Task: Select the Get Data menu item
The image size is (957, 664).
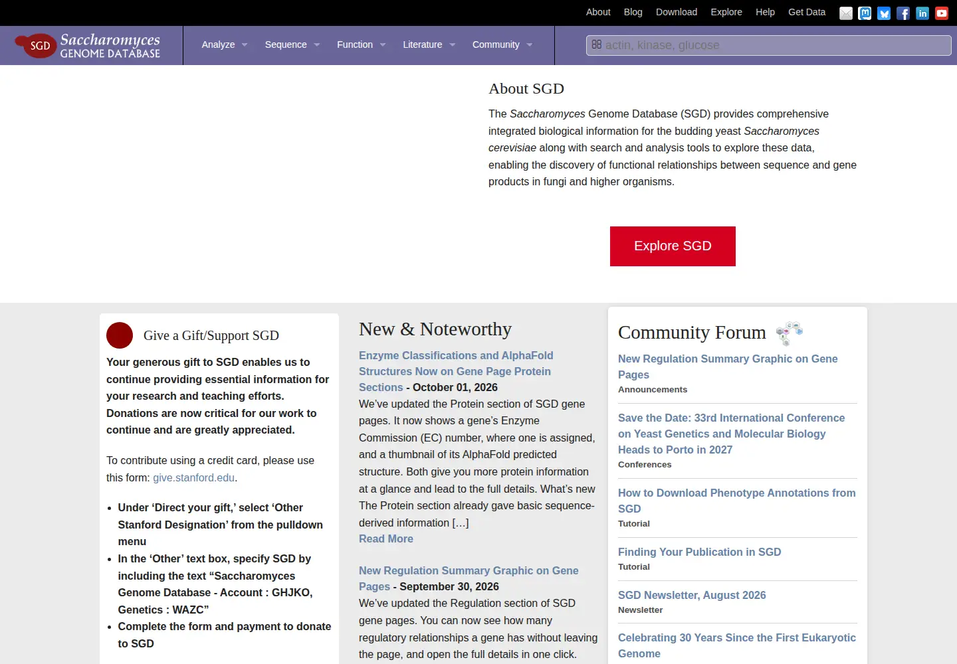Action: click(807, 12)
